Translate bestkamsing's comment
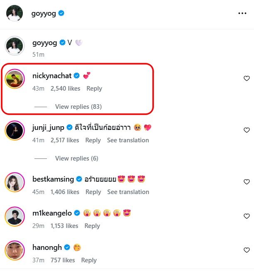 click(128, 192)
